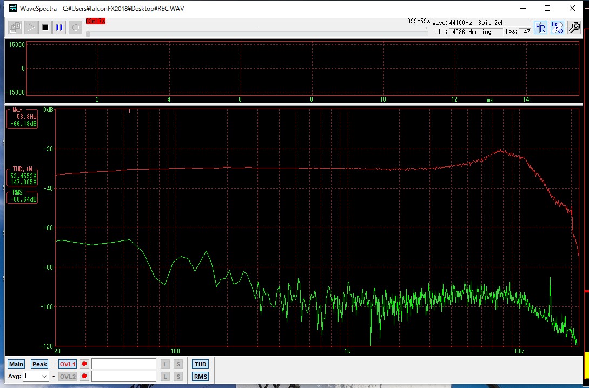Click the OVL2 overlay button
This screenshot has height=388, width=589.
click(x=68, y=377)
